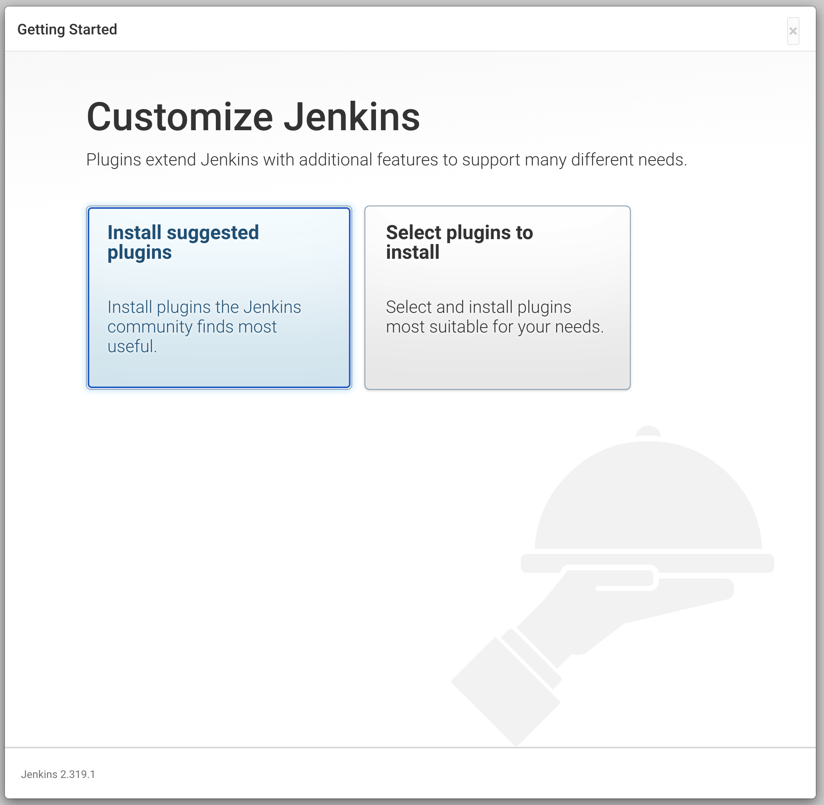Click the Getting Started header bar

click(x=412, y=29)
